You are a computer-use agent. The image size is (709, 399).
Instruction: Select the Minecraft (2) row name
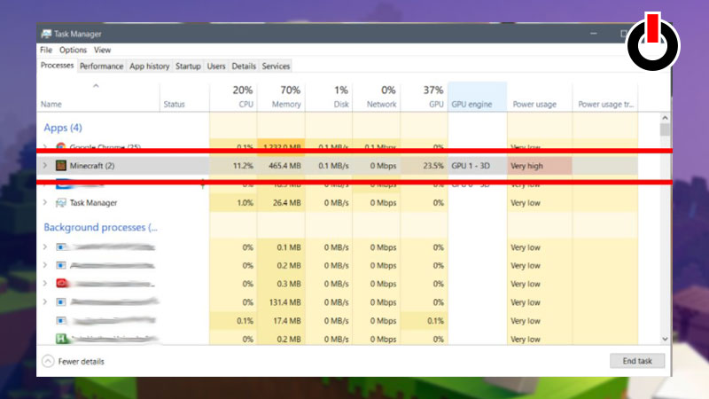pyautogui.click(x=92, y=166)
